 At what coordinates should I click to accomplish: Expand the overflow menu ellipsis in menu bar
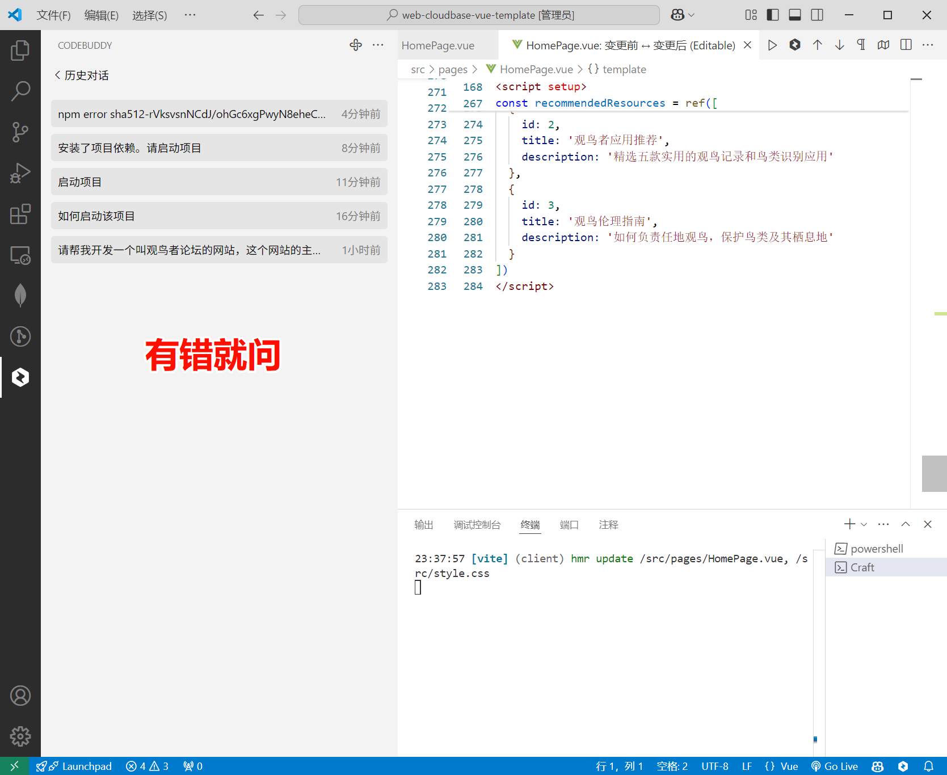tap(190, 15)
